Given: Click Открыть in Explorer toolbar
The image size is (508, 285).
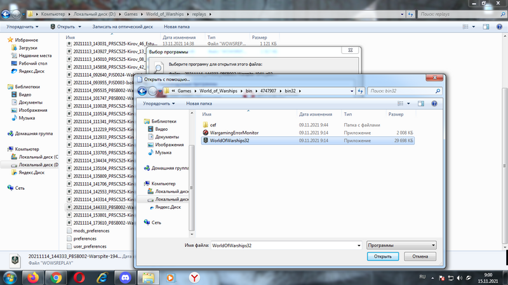Looking at the screenshot, I should click(66, 27).
